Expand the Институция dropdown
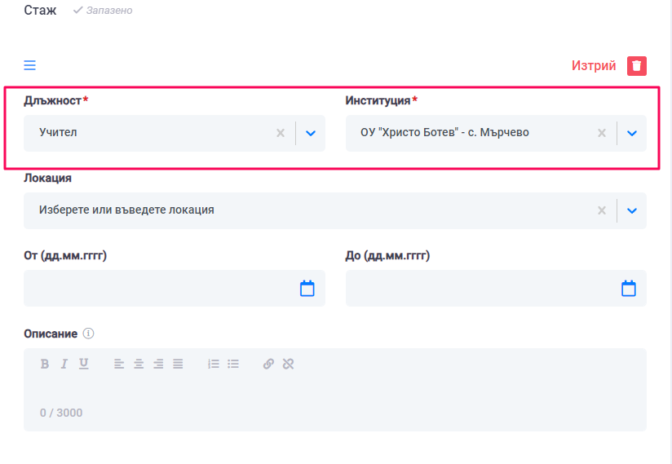The width and height of the screenshot is (672, 464). coord(631,133)
